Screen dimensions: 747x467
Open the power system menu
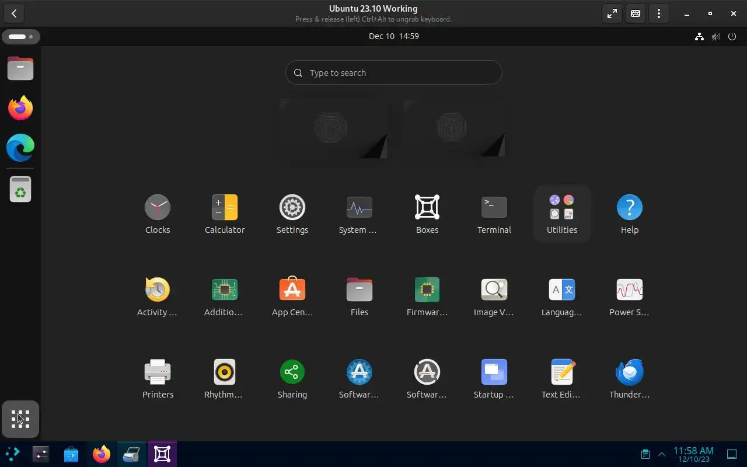[732, 37]
